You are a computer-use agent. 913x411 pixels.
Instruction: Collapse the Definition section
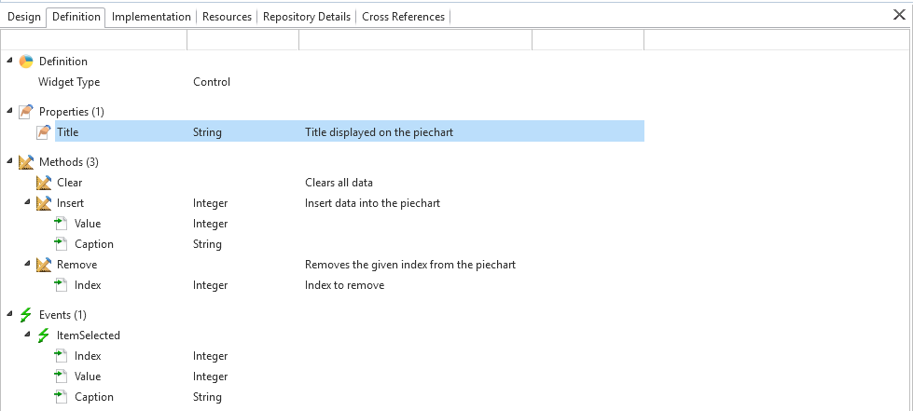coord(10,62)
